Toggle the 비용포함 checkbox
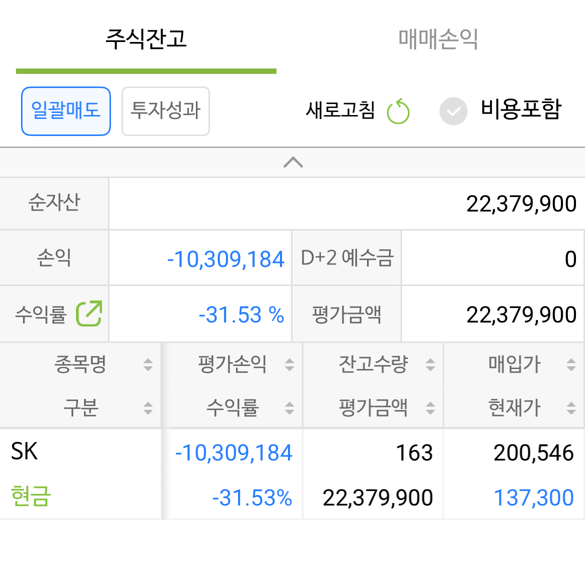Viewport: 585px width, 576px height. tap(453, 111)
